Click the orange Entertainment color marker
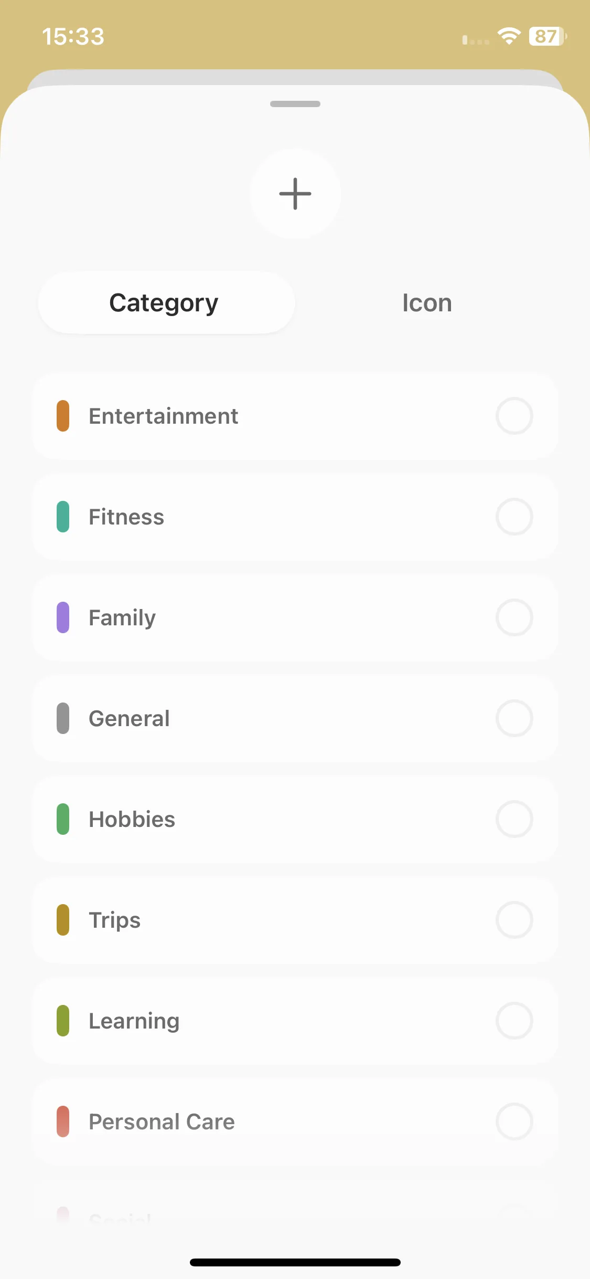Screen dimensions: 590x1279 [63, 416]
